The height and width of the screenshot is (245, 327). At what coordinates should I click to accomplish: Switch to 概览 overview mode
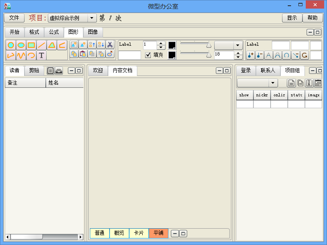pyautogui.click(x=119, y=233)
